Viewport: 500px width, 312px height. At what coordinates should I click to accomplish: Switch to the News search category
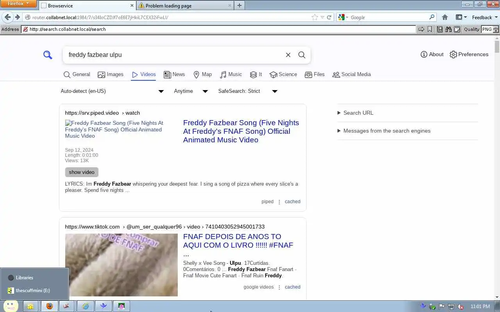click(174, 74)
